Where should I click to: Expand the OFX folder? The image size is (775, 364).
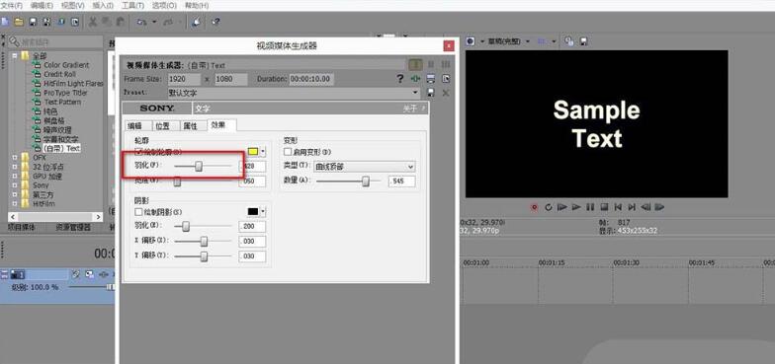tap(14, 158)
